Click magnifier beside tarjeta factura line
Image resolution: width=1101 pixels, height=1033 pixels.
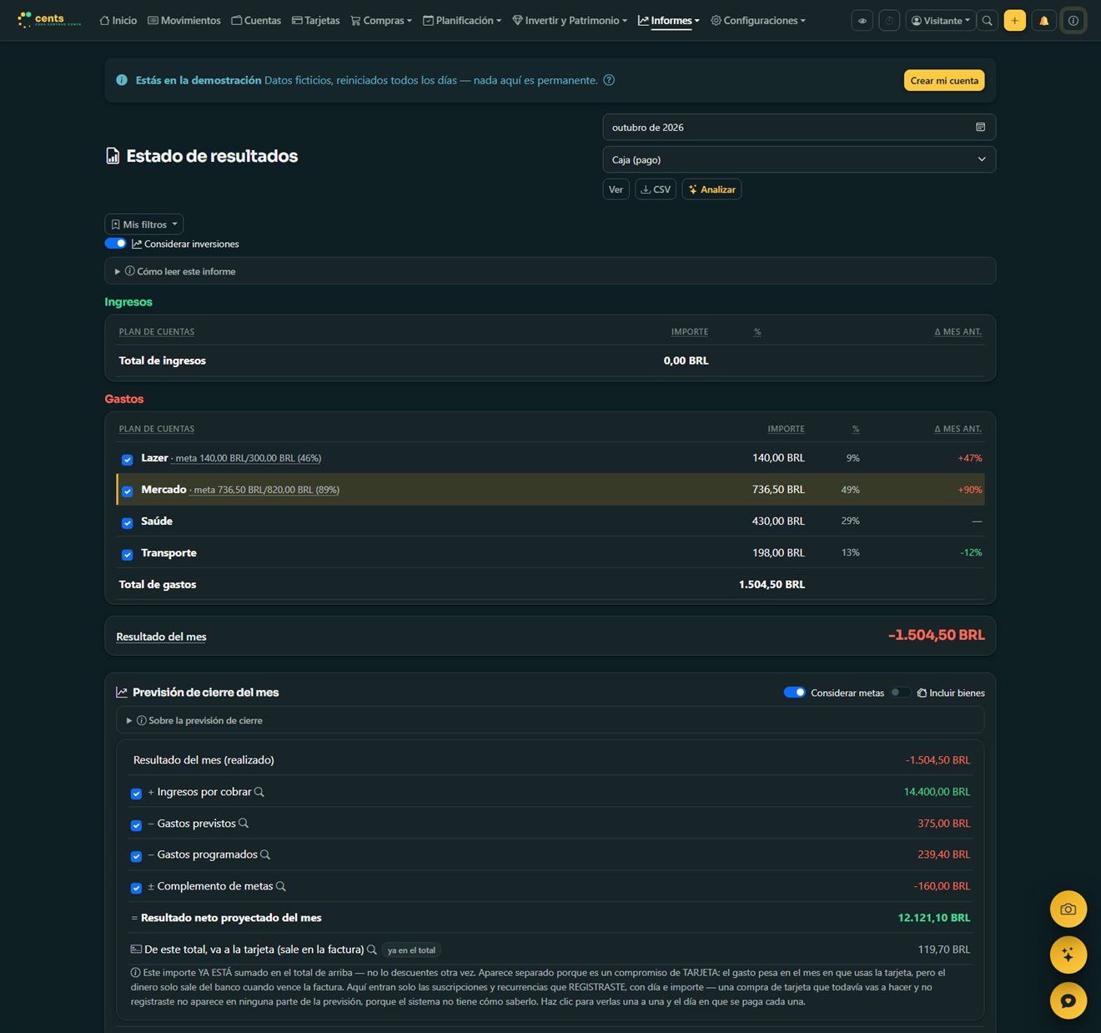pos(372,950)
